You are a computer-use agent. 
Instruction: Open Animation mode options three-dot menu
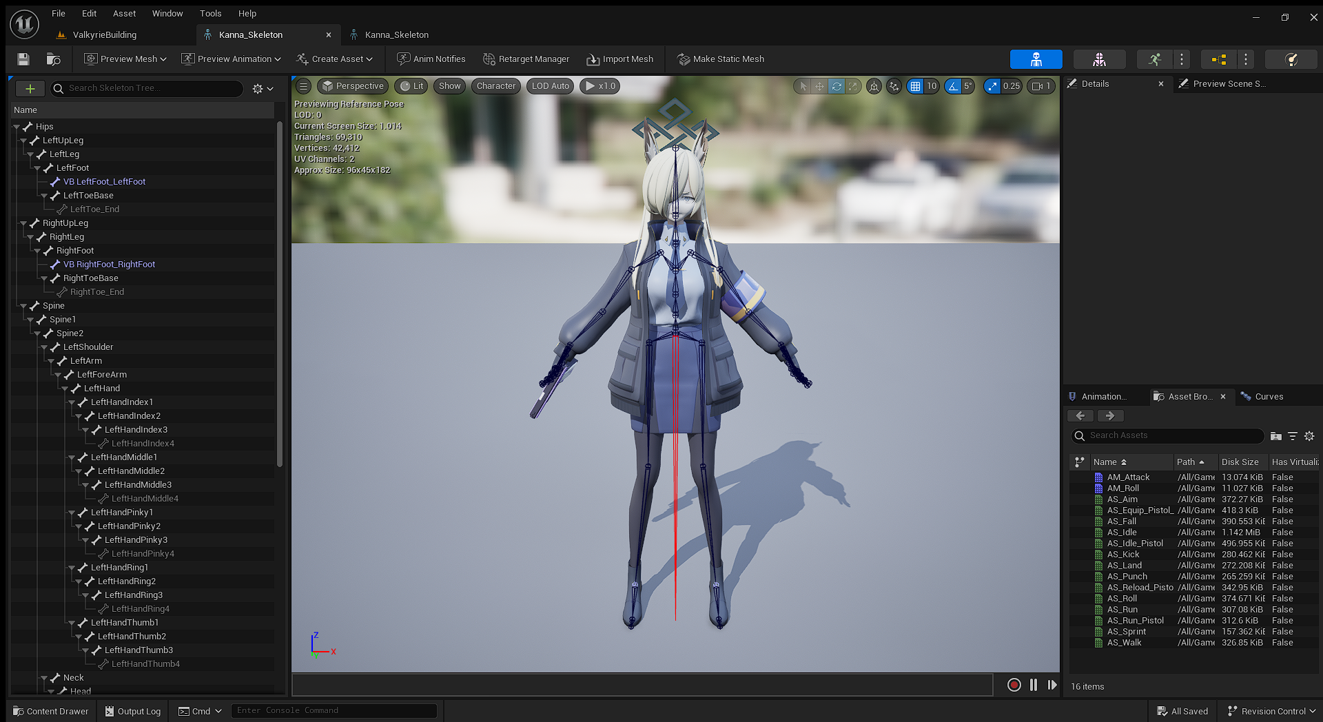1181,59
